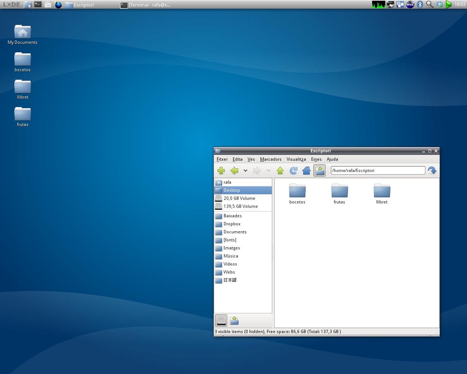Viewport: 467px width, 374px height.
Task: Open the Ajuda menu
Action: [x=332, y=159]
